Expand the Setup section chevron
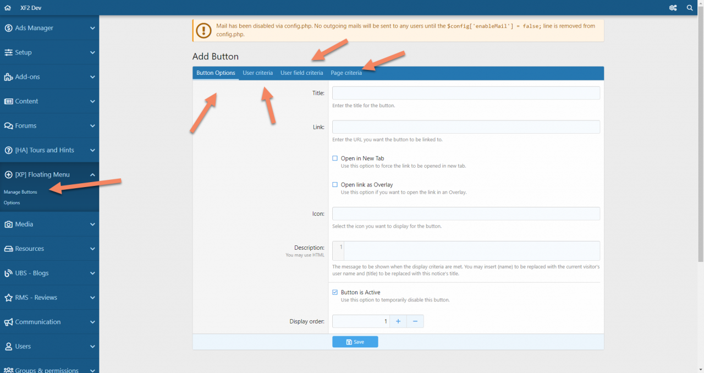 coord(92,53)
